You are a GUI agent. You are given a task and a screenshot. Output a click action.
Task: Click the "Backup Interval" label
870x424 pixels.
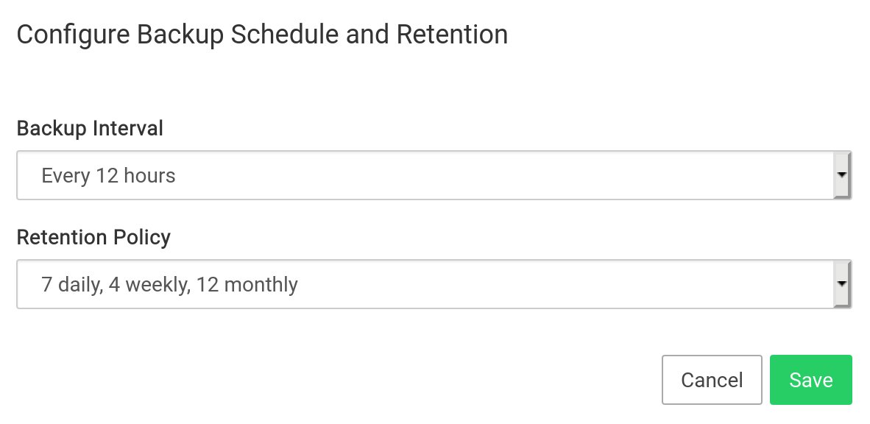click(x=90, y=128)
